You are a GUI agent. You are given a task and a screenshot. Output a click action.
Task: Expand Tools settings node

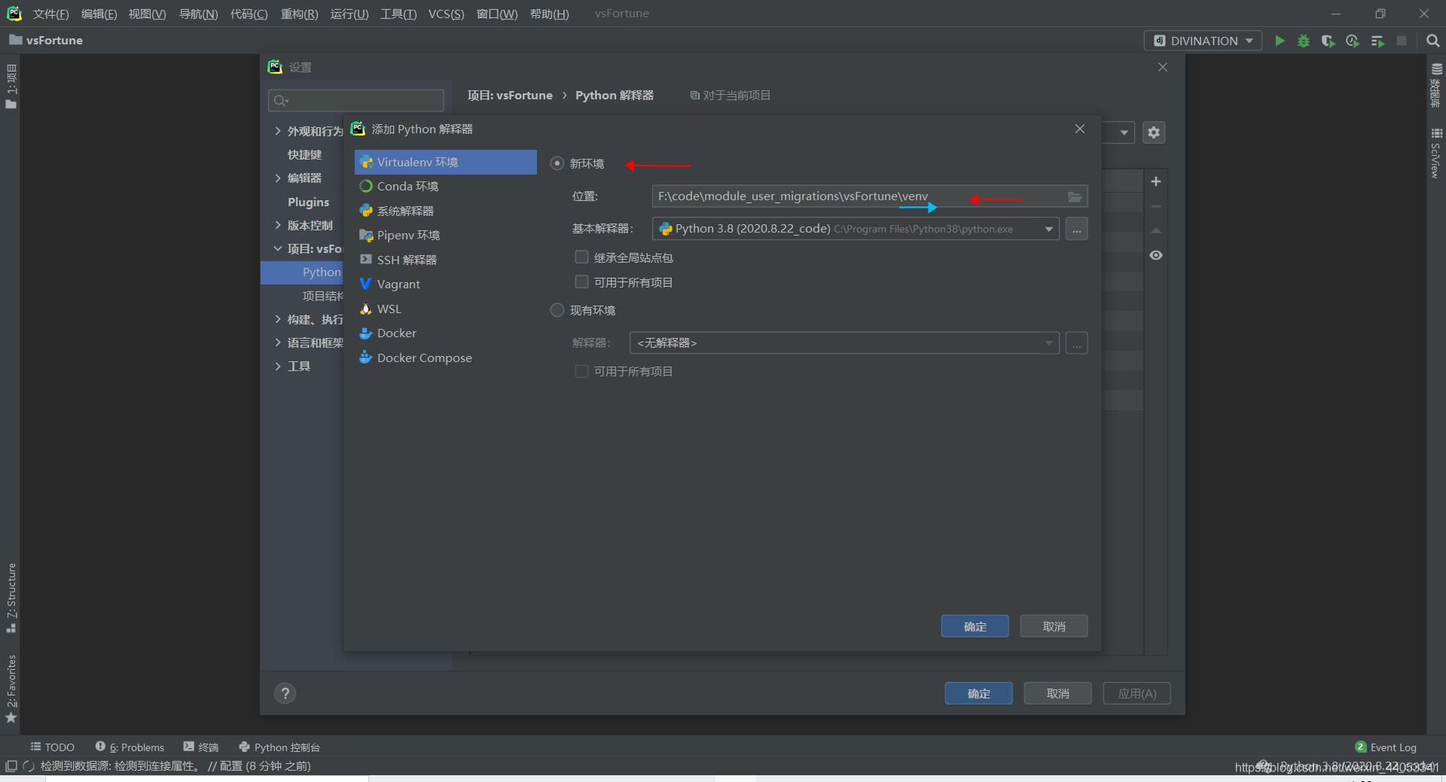[x=278, y=367]
